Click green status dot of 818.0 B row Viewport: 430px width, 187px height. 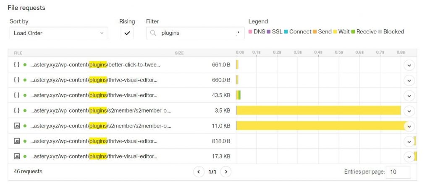point(25,141)
